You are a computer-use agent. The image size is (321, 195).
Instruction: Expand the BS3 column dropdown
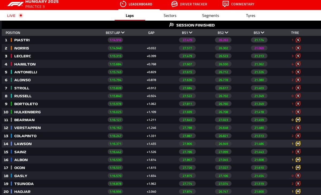click(262, 33)
